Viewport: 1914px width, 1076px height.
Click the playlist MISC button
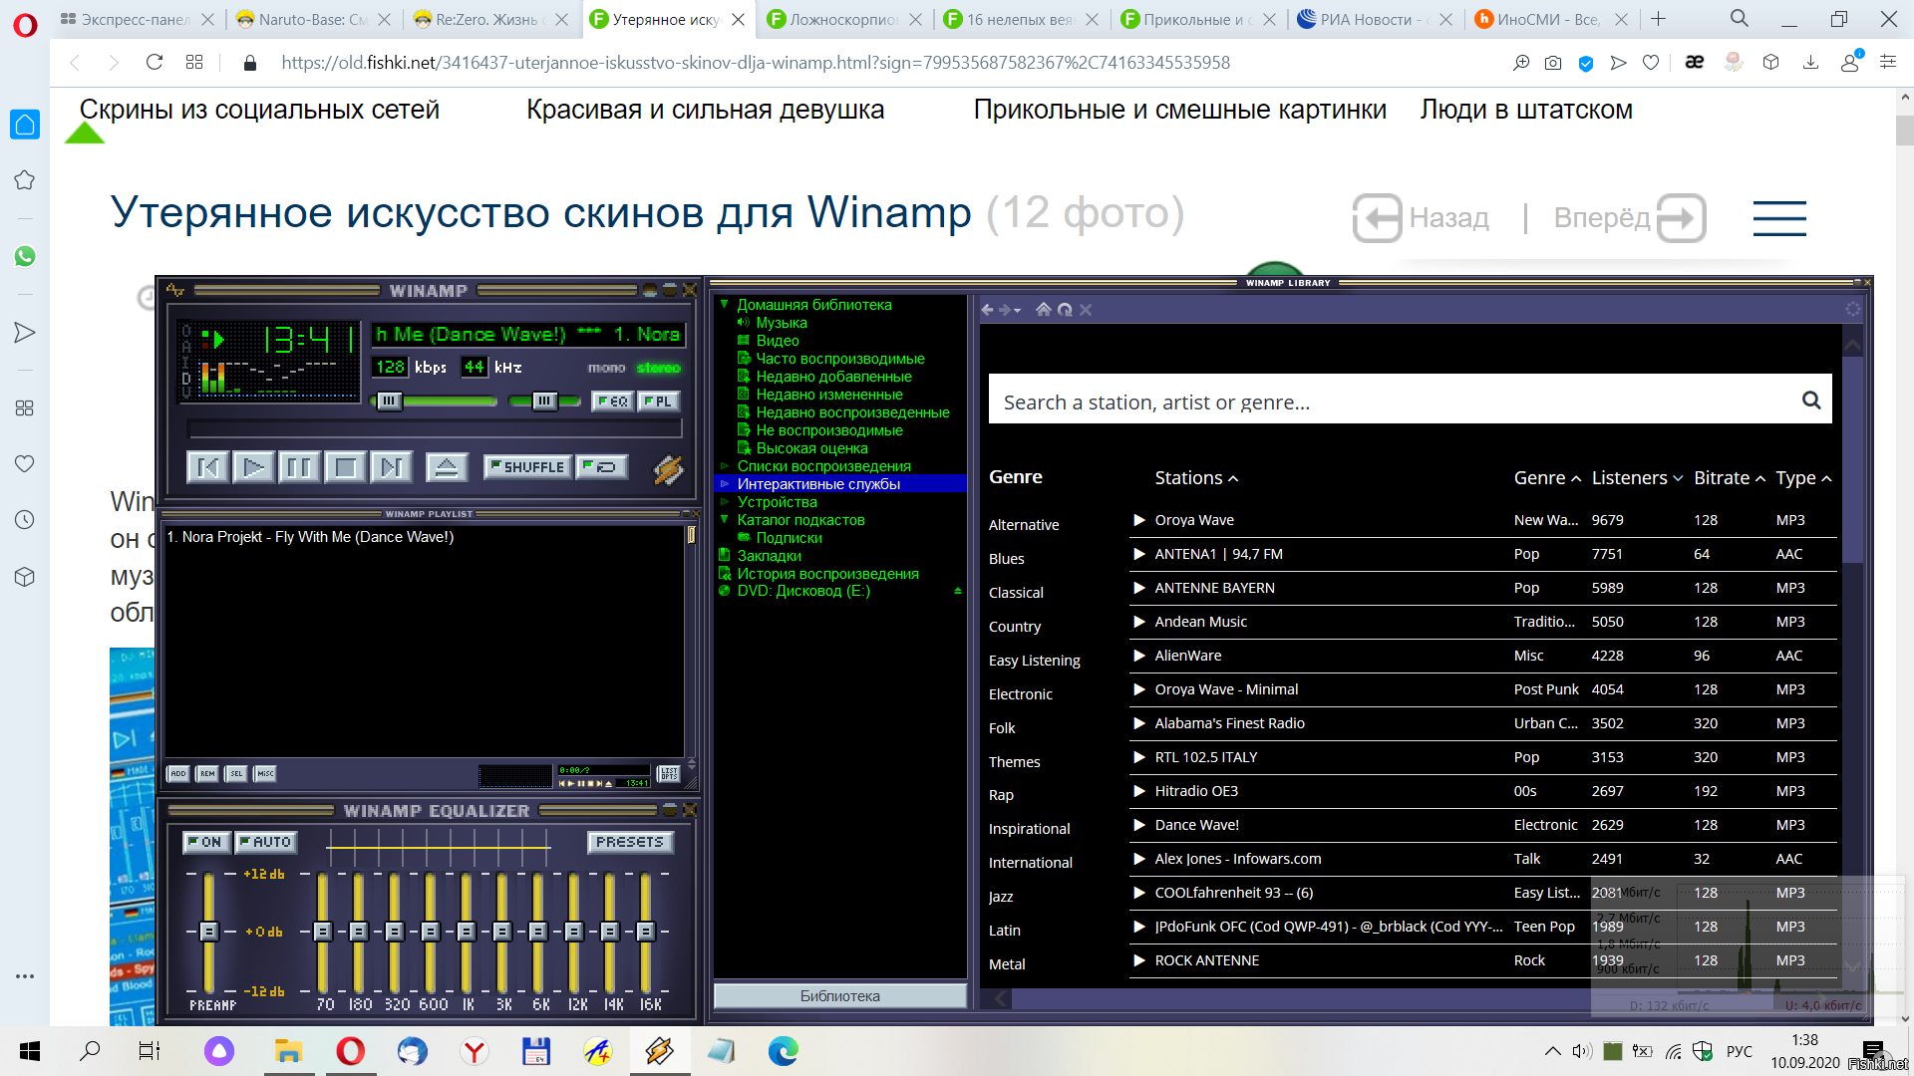pos(265,773)
